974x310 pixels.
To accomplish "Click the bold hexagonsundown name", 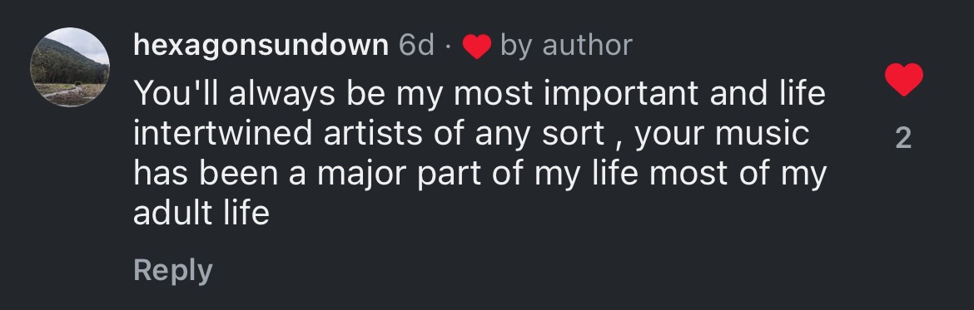I will [x=261, y=45].
